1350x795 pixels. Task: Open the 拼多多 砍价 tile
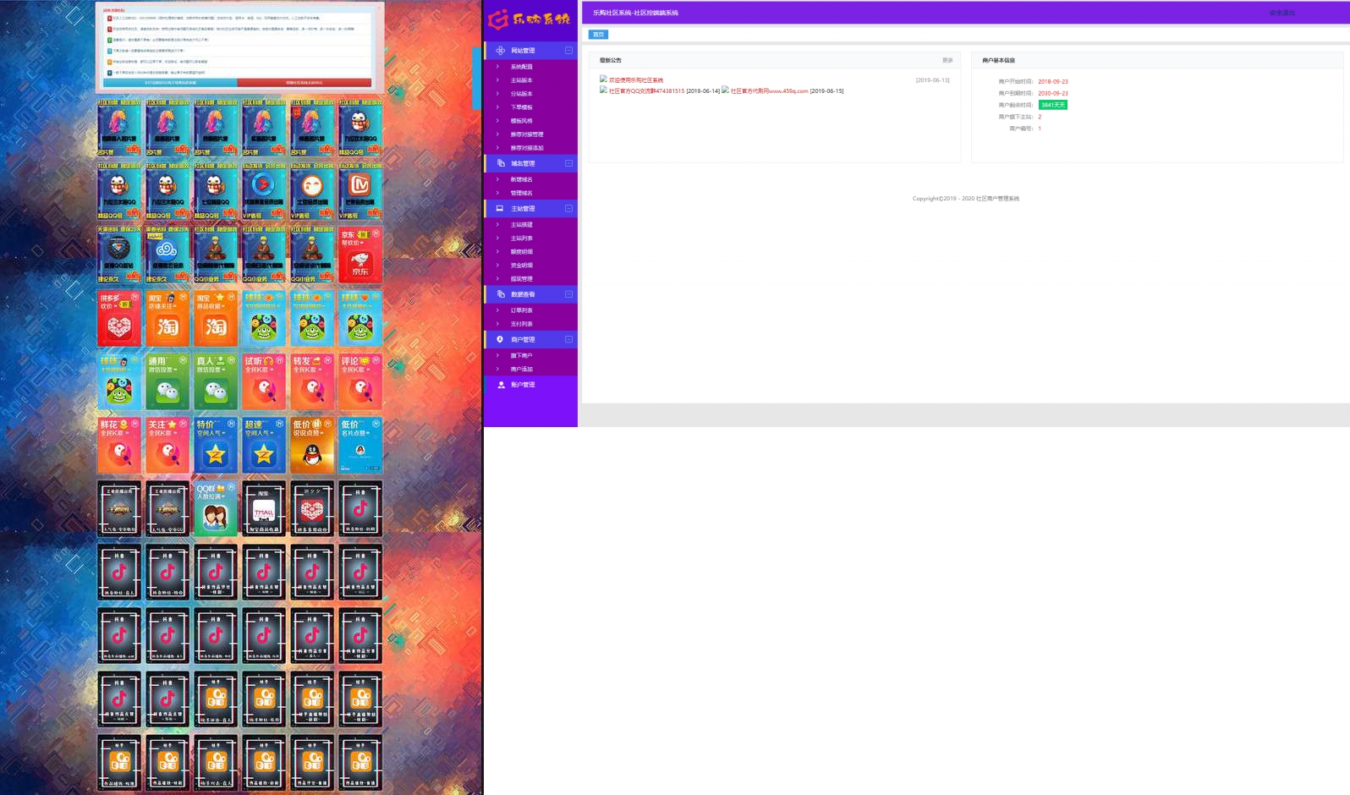coord(119,318)
